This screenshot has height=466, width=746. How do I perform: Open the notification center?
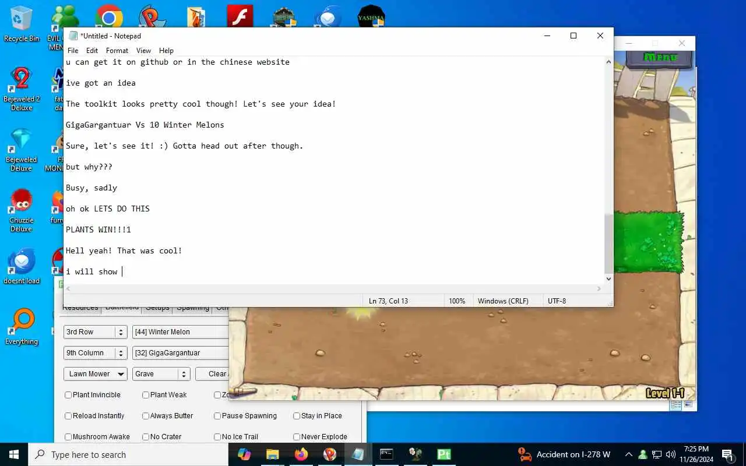coord(727,454)
